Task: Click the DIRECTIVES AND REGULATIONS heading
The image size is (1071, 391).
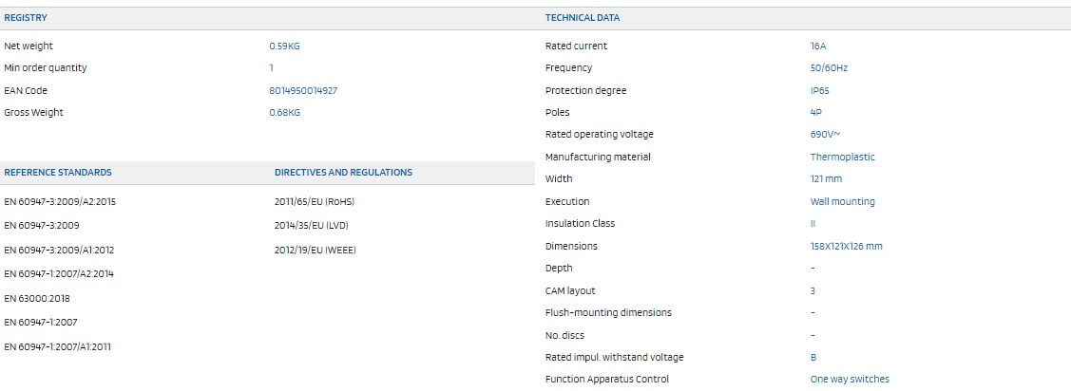Action: click(343, 173)
